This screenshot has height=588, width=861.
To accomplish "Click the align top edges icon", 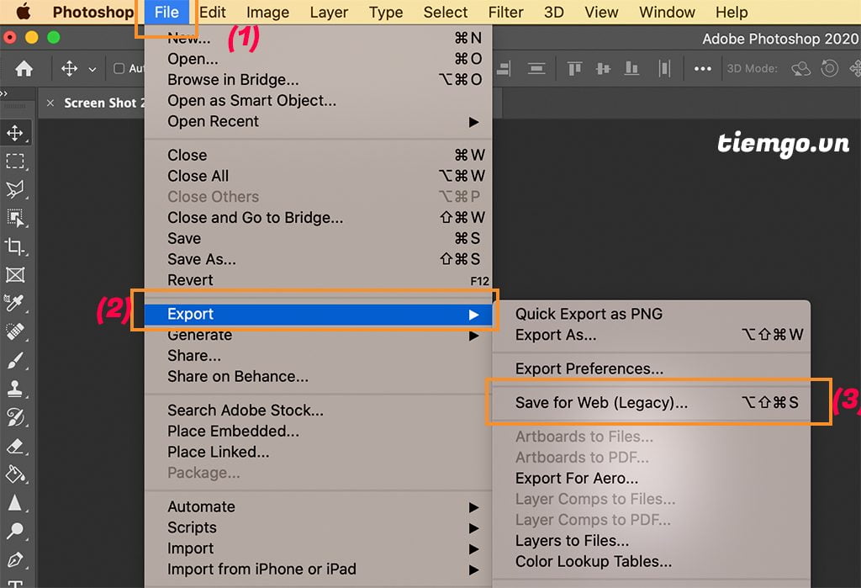I will [x=574, y=69].
